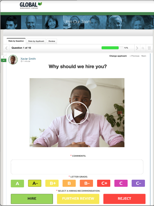Choose the B+ letter grade
The width and height of the screenshot is (154, 206).
pyautogui.click(x=52, y=183)
